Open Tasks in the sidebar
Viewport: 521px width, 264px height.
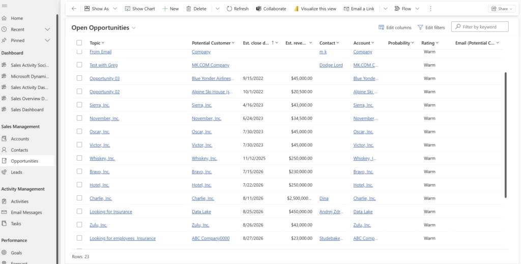16,224
